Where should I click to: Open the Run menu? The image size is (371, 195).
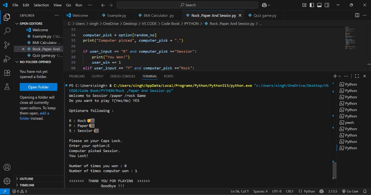[79, 5]
